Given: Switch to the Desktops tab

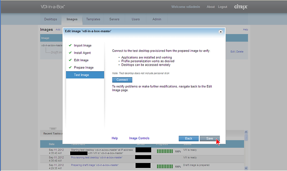Looking at the screenshot, I should click(51, 19).
